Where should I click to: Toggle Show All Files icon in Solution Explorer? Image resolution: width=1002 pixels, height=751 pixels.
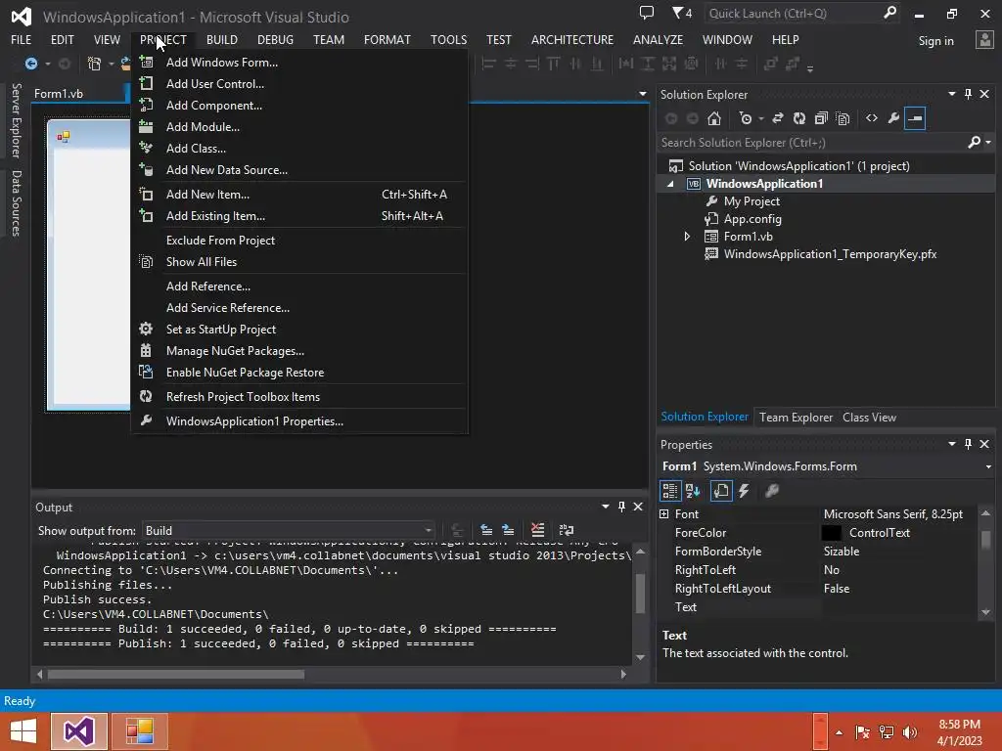(843, 118)
